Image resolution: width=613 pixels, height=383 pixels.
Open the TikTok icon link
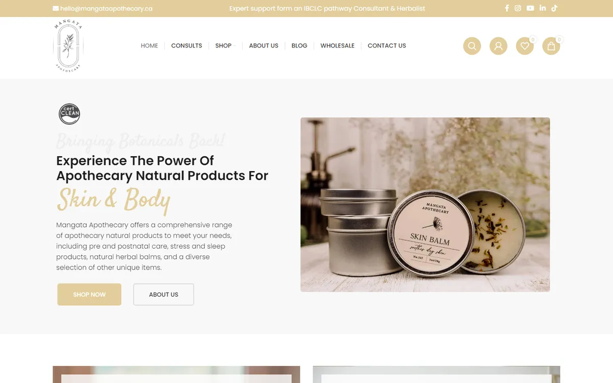[554, 8]
